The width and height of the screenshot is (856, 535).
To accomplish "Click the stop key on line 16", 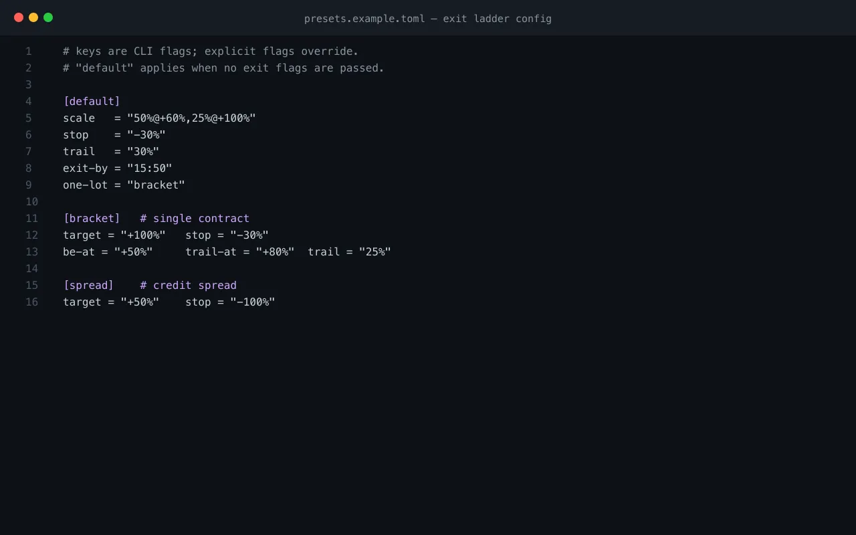I will pyautogui.click(x=198, y=302).
